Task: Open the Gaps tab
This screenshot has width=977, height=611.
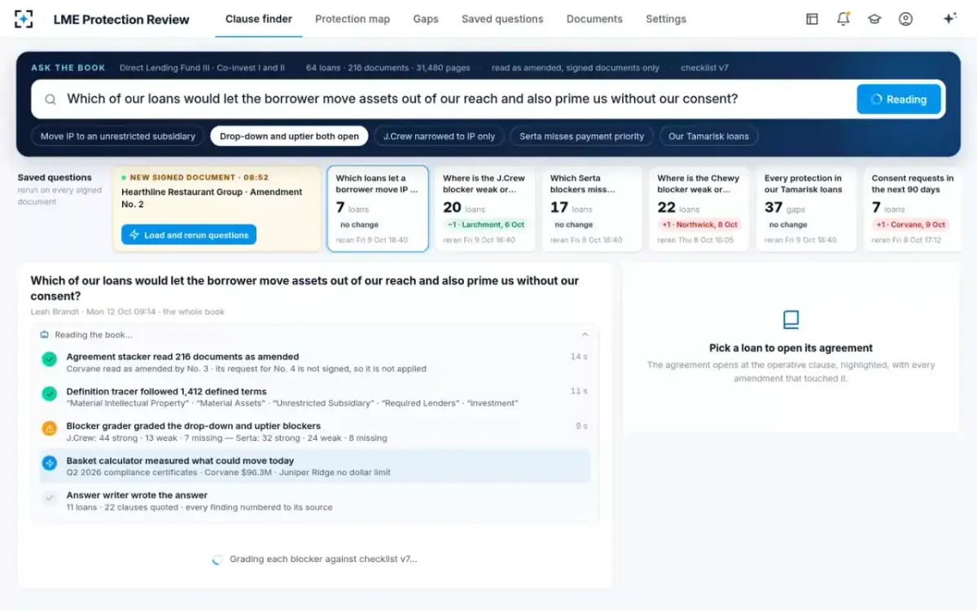Action: 426,19
